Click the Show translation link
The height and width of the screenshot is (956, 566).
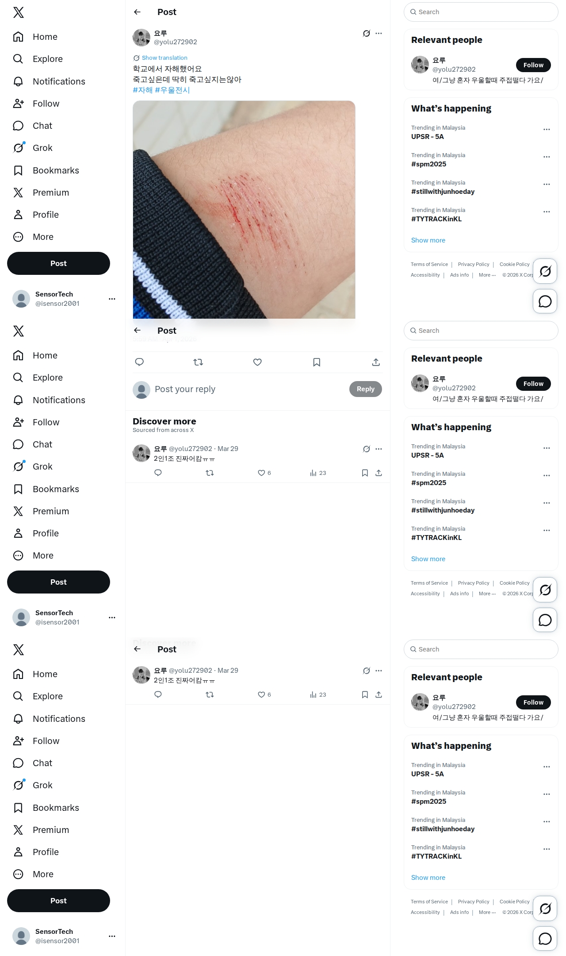[164, 58]
